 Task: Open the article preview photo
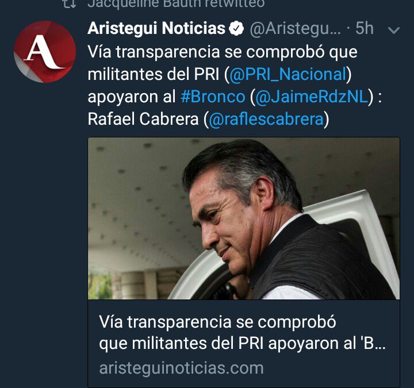pos(244,218)
